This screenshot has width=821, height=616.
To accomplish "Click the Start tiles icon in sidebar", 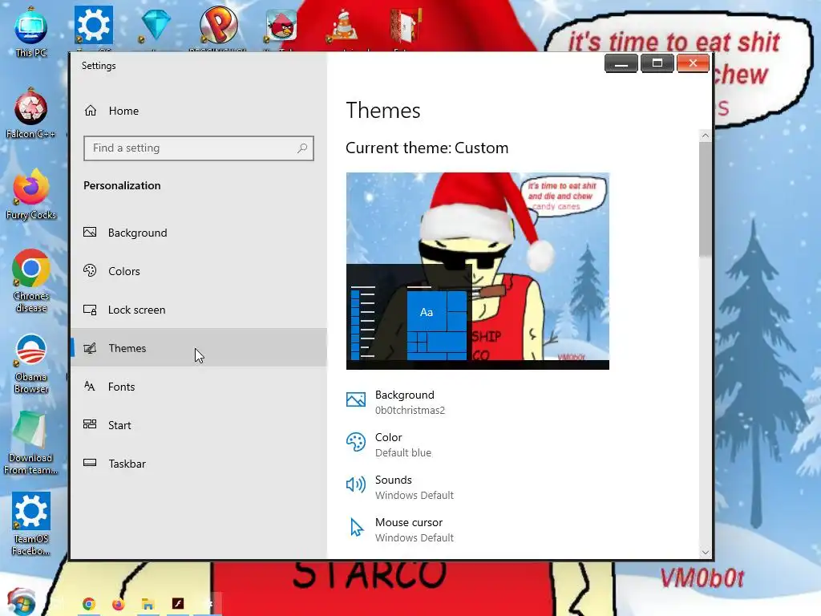I will point(90,424).
